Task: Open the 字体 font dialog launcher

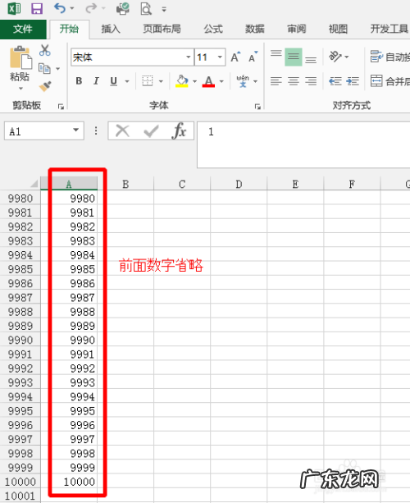Action: pos(257,107)
